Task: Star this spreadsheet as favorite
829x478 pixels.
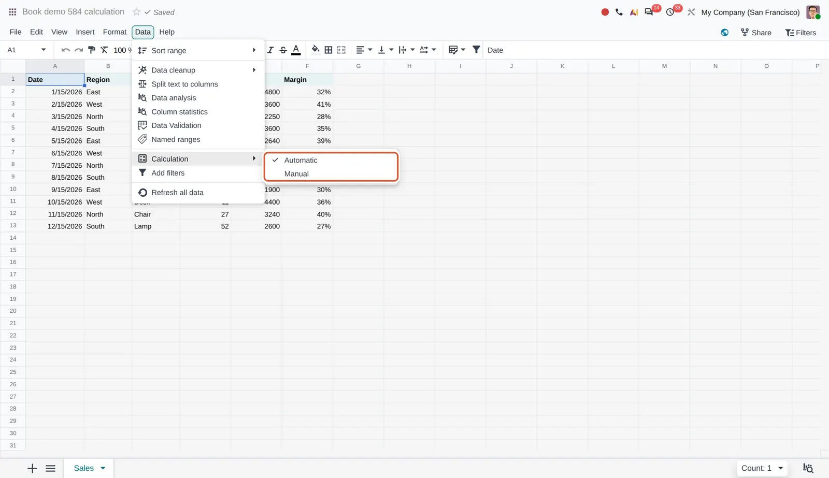Action: click(x=136, y=12)
